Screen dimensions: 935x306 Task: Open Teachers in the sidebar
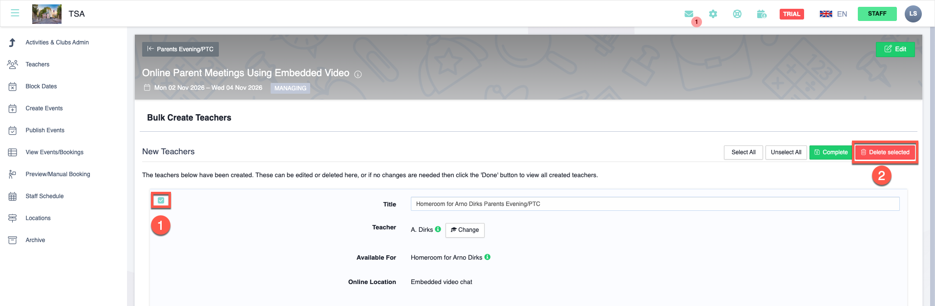(38, 64)
